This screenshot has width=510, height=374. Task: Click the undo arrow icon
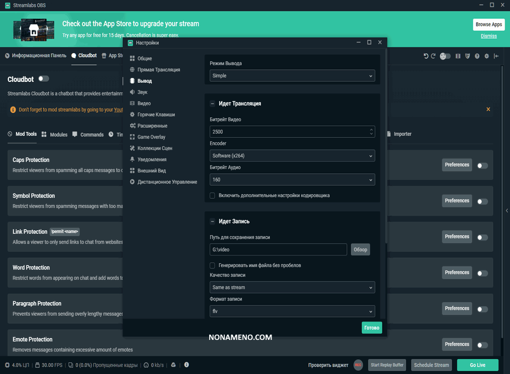426,56
